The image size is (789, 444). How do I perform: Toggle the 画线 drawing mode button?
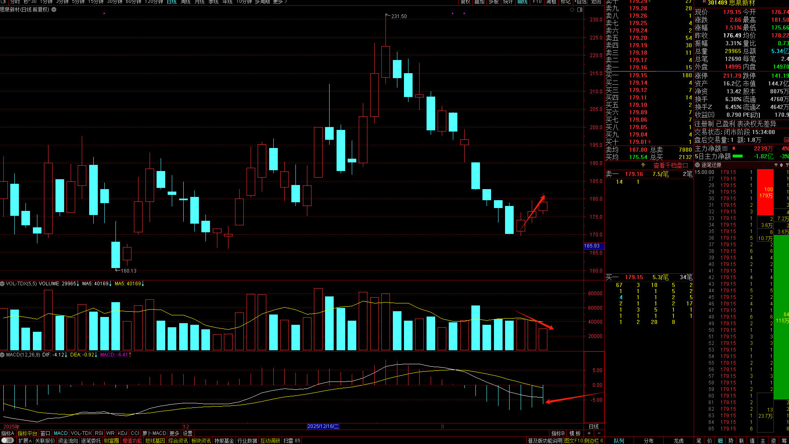coord(522,2)
